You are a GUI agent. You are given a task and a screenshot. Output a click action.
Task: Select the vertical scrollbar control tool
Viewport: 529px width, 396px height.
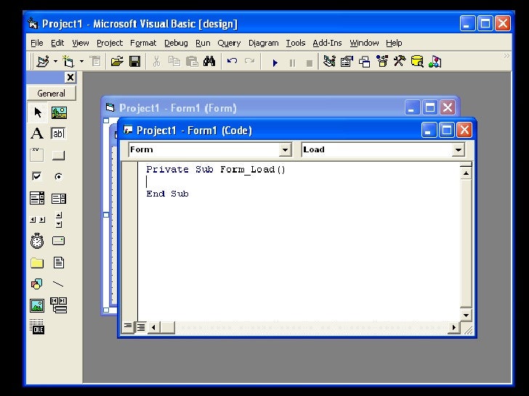click(59, 220)
